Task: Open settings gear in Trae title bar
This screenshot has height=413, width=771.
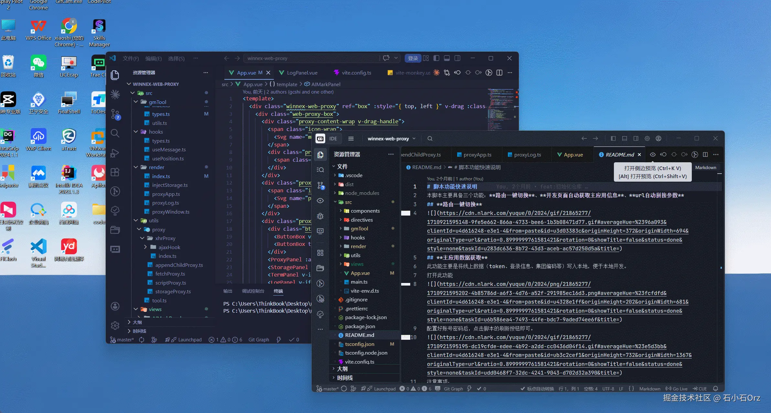Action: 647,138
